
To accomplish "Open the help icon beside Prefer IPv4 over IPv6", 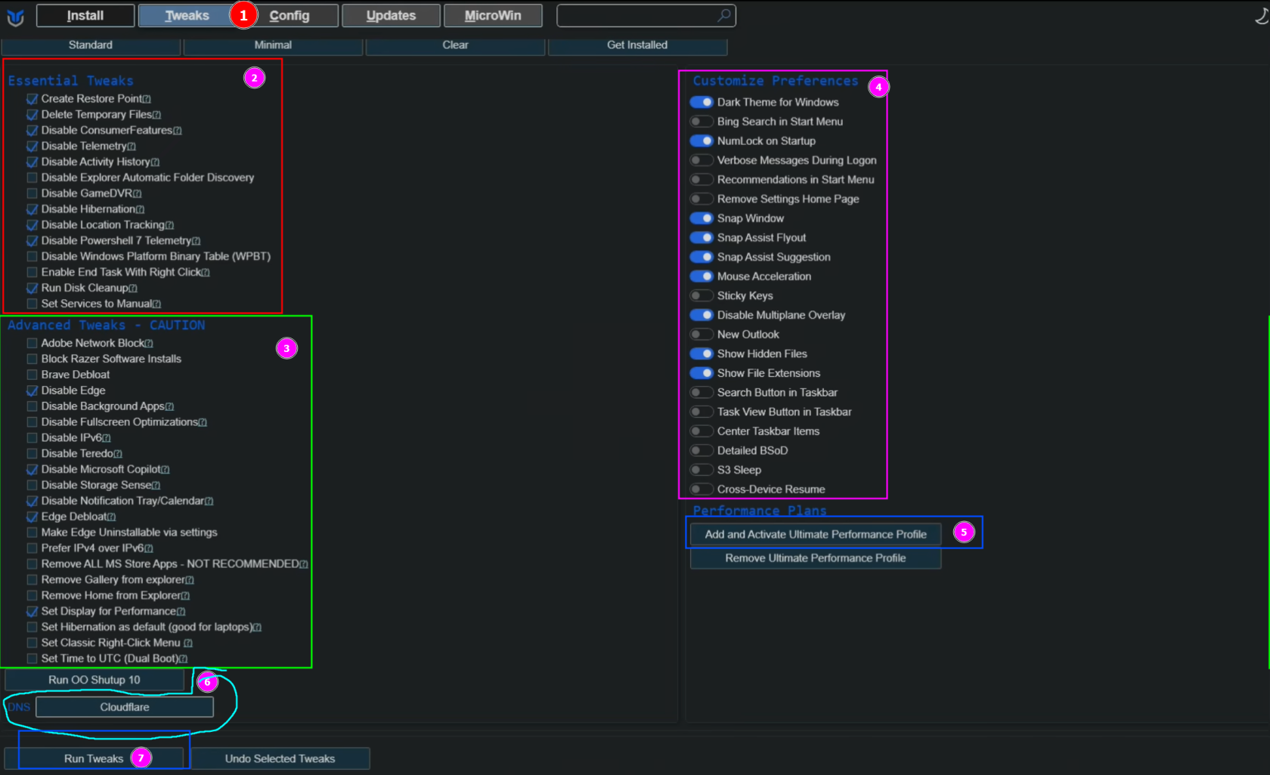I will (149, 548).
